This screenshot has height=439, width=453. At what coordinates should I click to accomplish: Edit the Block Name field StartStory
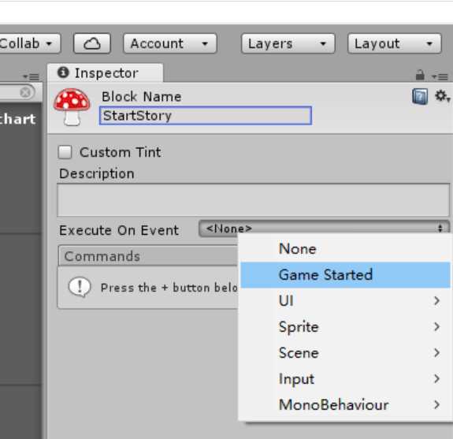[x=206, y=116]
